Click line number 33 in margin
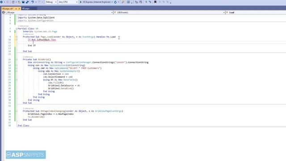 tap(9, 111)
